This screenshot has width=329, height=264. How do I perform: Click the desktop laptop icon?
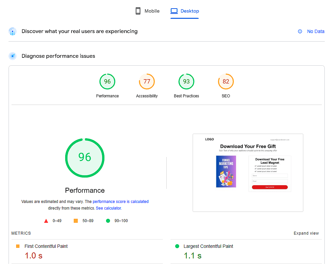[x=174, y=11]
